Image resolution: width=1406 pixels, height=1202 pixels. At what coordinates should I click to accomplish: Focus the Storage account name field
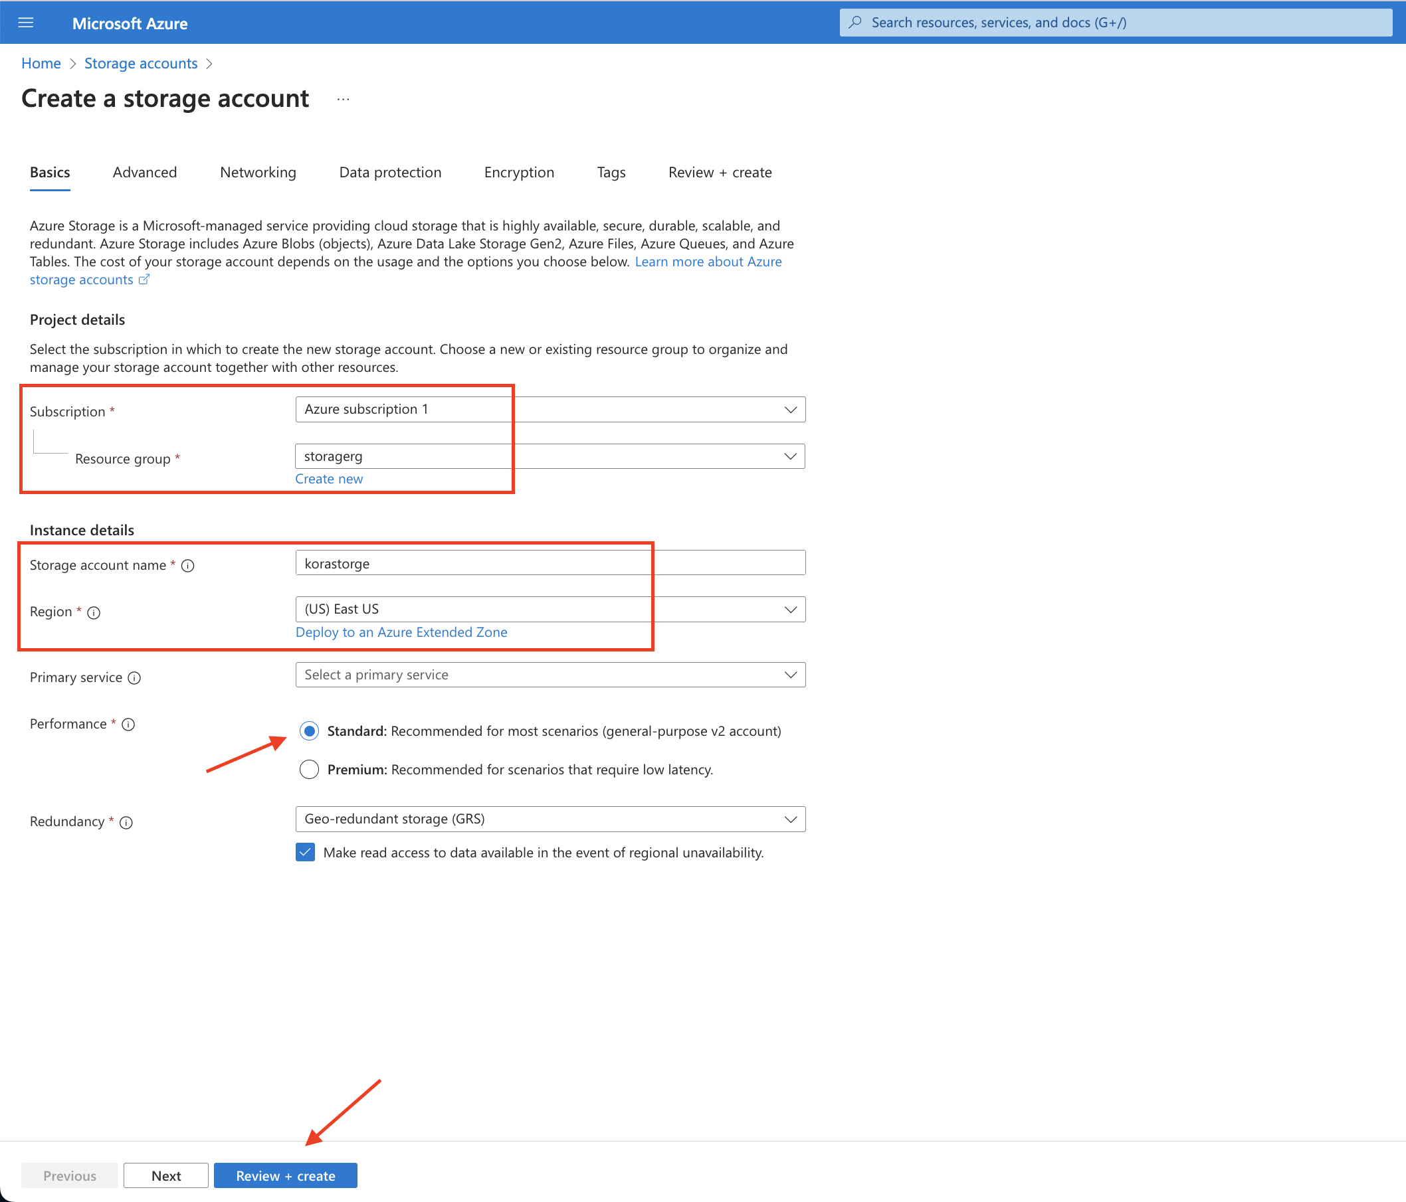tap(550, 563)
